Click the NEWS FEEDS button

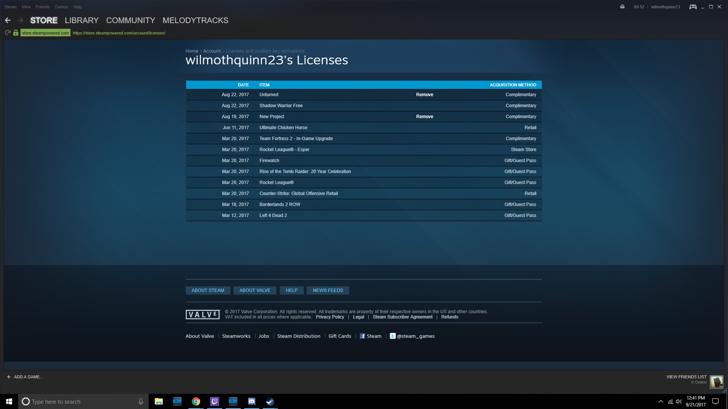click(x=328, y=290)
